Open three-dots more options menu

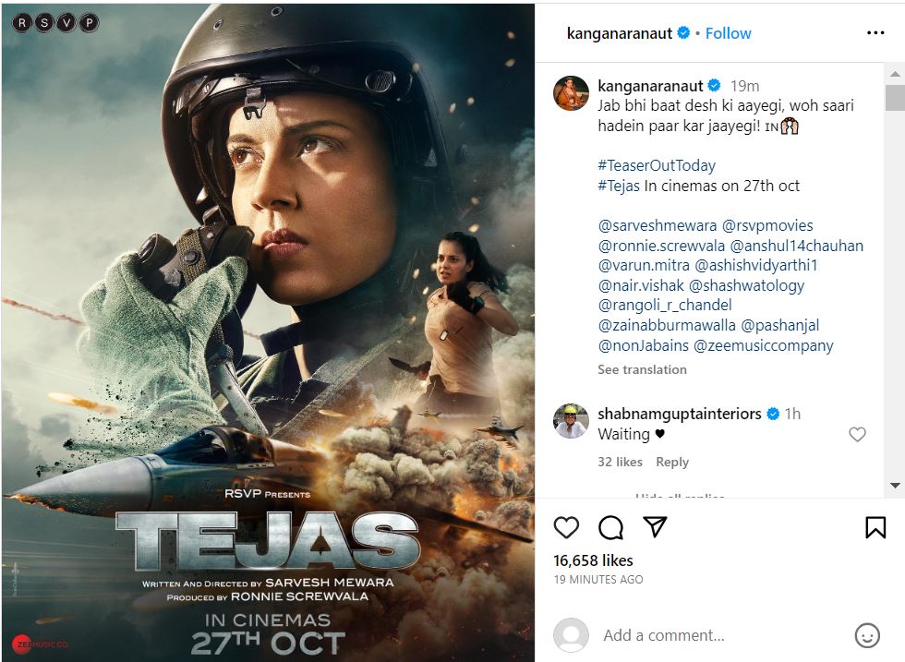[875, 33]
